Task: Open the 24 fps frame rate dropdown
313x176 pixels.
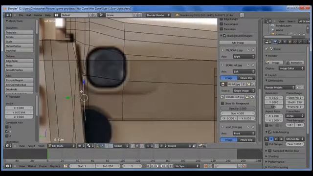Action: (294, 116)
